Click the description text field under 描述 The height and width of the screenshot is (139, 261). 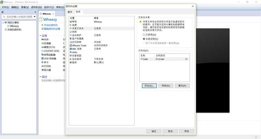53,80
